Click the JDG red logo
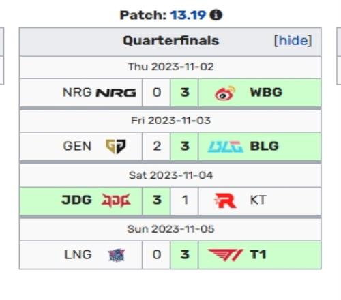The width and height of the screenshot is (341, 300). pyautogui.click(x=116, y=200)
